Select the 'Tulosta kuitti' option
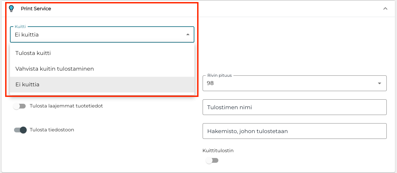Viewport: 397px width, 173px height. pos(33,53)
